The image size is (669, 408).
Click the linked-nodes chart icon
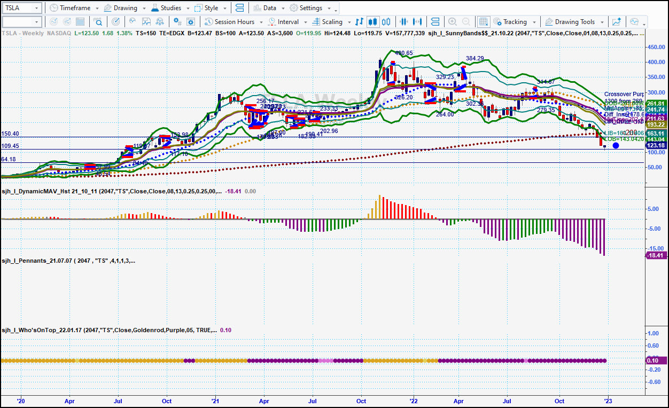pyautogui.click(x=160, y=22)
